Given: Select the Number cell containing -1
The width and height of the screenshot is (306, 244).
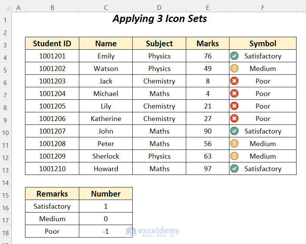Looking at the screenshot, I should 106,231.
